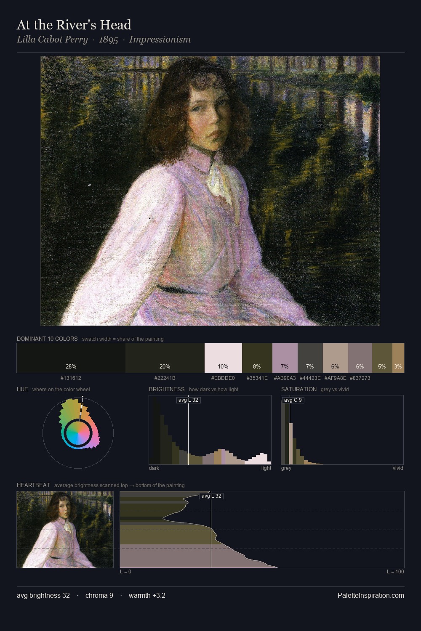
Task: Click the HUE section heading
Action: (x=22, y=389)
